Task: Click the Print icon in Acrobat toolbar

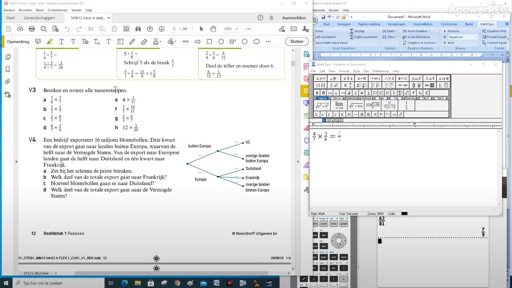Action: click(x=32, y=29)
